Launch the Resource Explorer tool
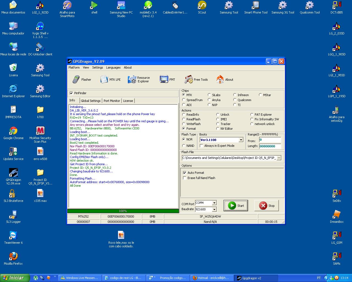 139,80
